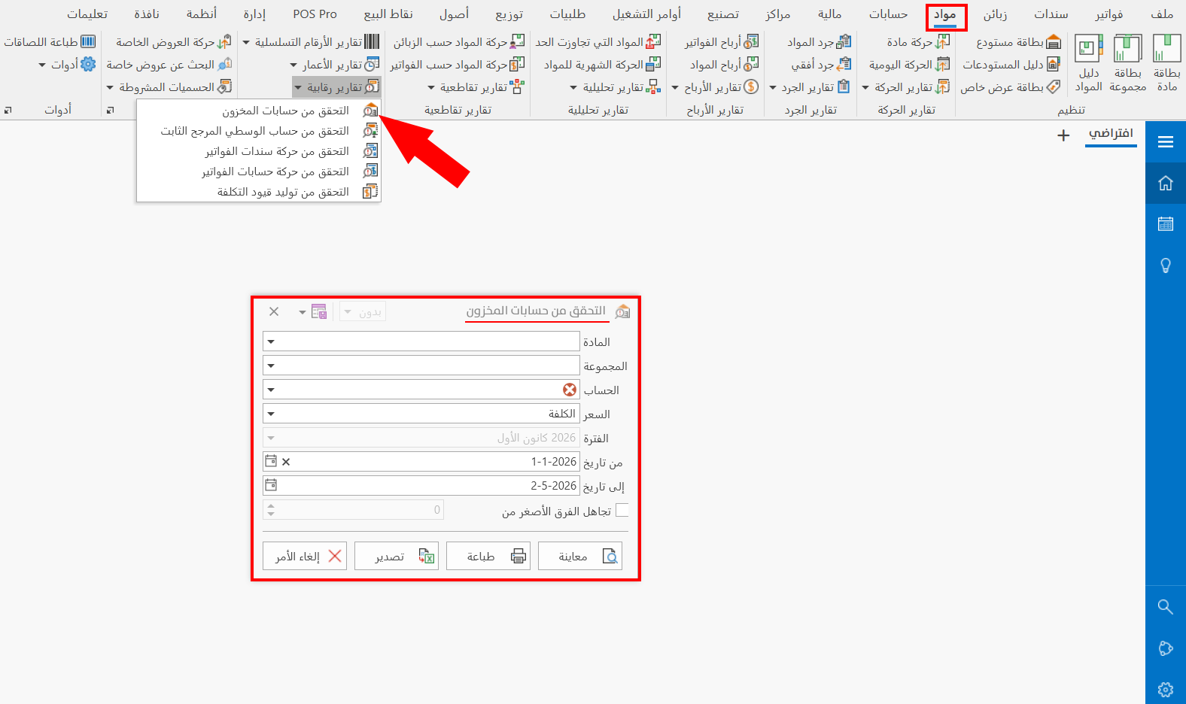This screenshot has width=1186, height=704.
Task: Click طباعة اللصاقات barcode item
Action: tap(50, 42)
